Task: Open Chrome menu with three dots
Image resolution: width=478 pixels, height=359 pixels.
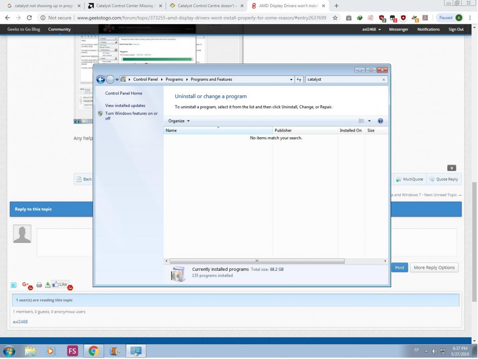Action: pyautogui.click(x=471, y=17)
